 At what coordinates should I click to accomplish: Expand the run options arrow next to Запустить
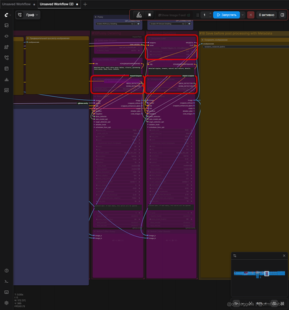[242, 15]
